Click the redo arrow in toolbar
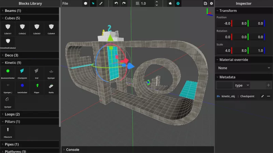The width and height of the screenshot is (273, 153). pyautogui.click(x=124, y=3)
